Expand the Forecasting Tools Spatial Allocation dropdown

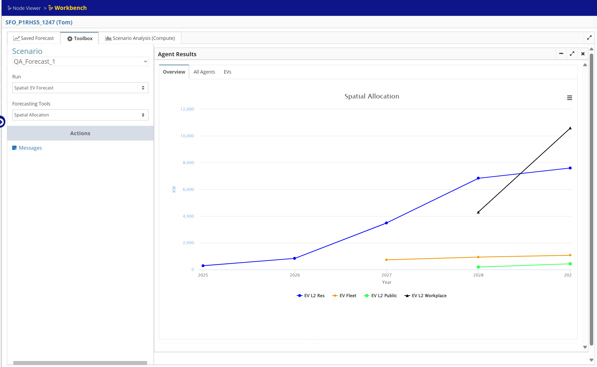tap(80, 115)
